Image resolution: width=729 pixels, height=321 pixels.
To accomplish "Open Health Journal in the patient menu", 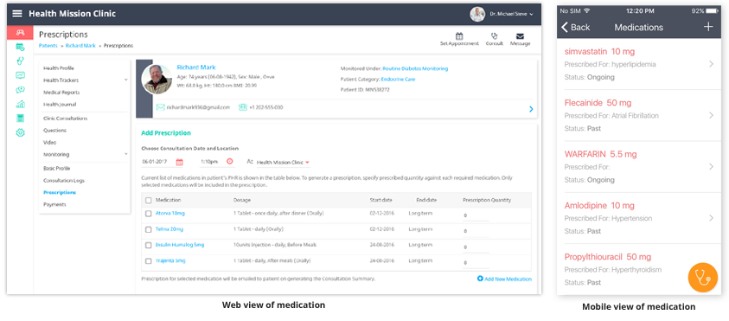I will (60, 105).
